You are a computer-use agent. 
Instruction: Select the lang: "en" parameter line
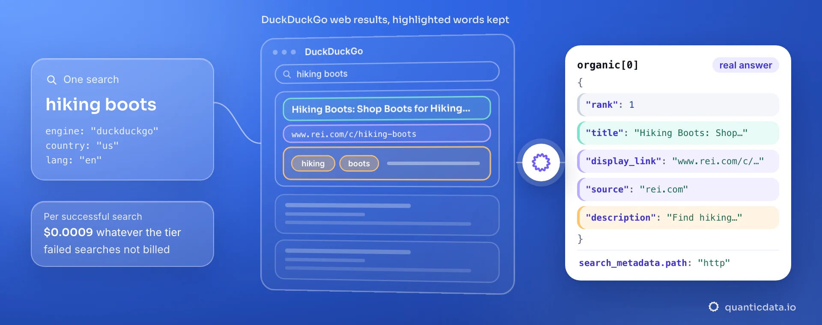click(x=74, y=160)
